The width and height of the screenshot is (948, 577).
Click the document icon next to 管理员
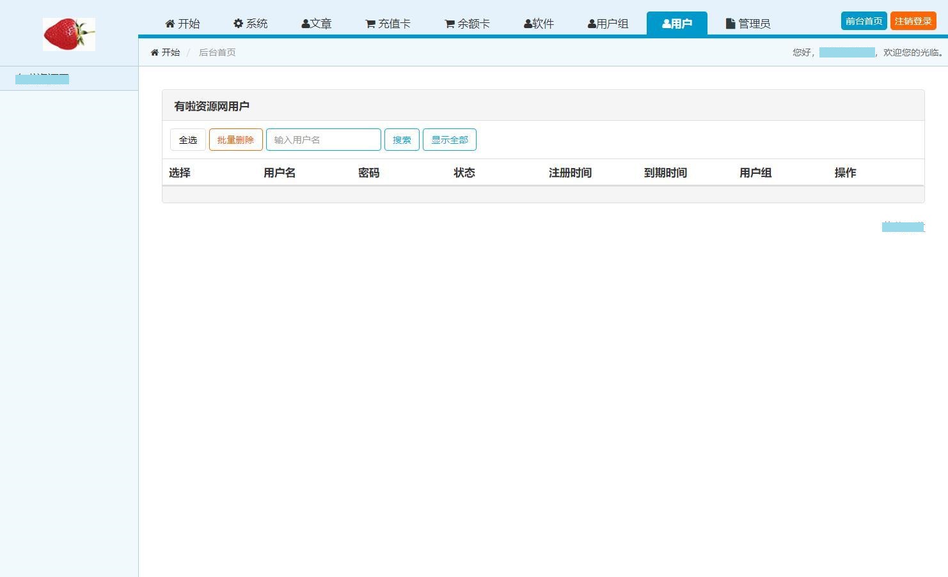(x=729, y=23)
